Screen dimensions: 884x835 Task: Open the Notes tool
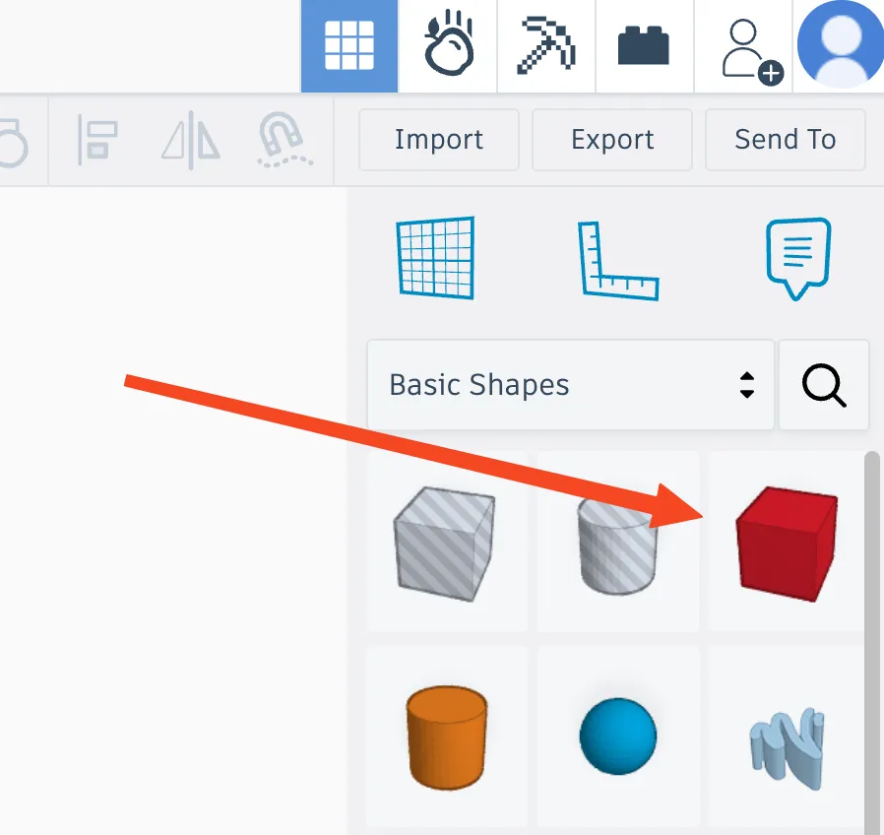click(797, 258)
